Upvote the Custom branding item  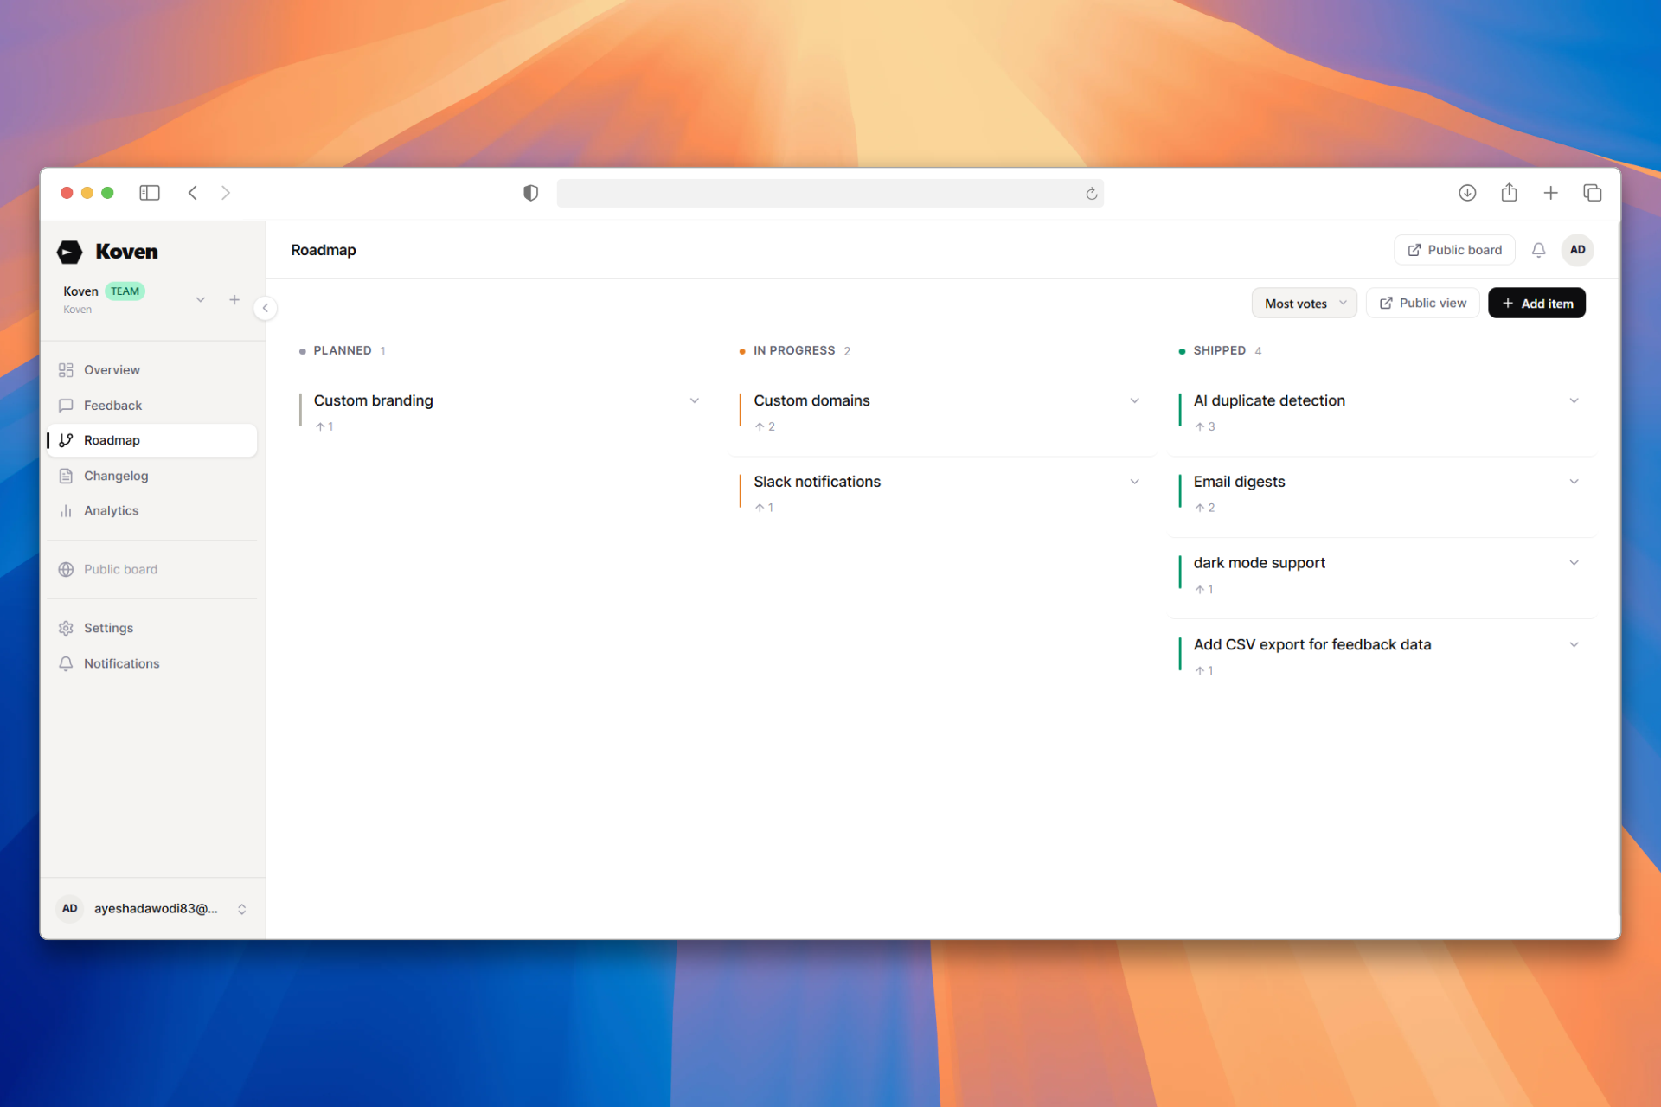[x=324, y=426]
